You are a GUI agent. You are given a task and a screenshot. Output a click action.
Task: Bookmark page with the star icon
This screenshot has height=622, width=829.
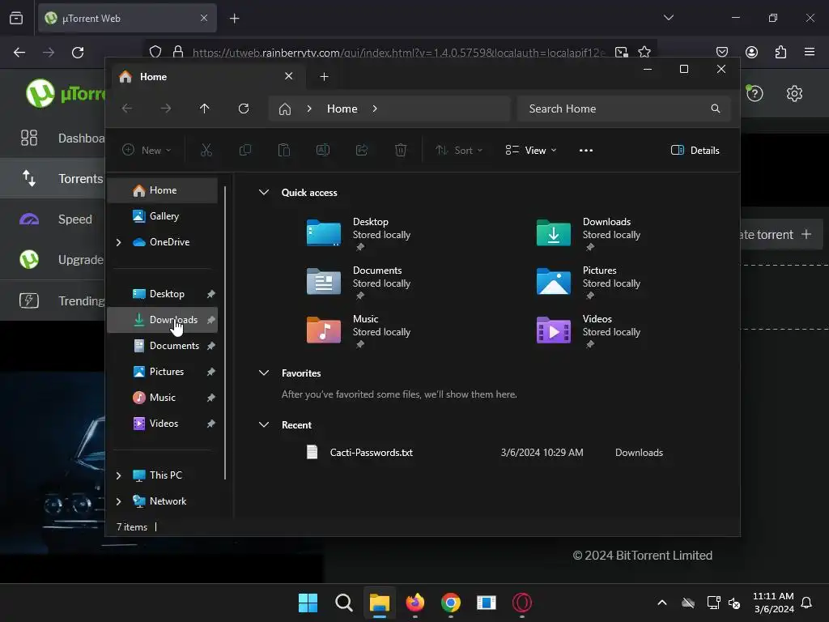[x=644, y=52]
